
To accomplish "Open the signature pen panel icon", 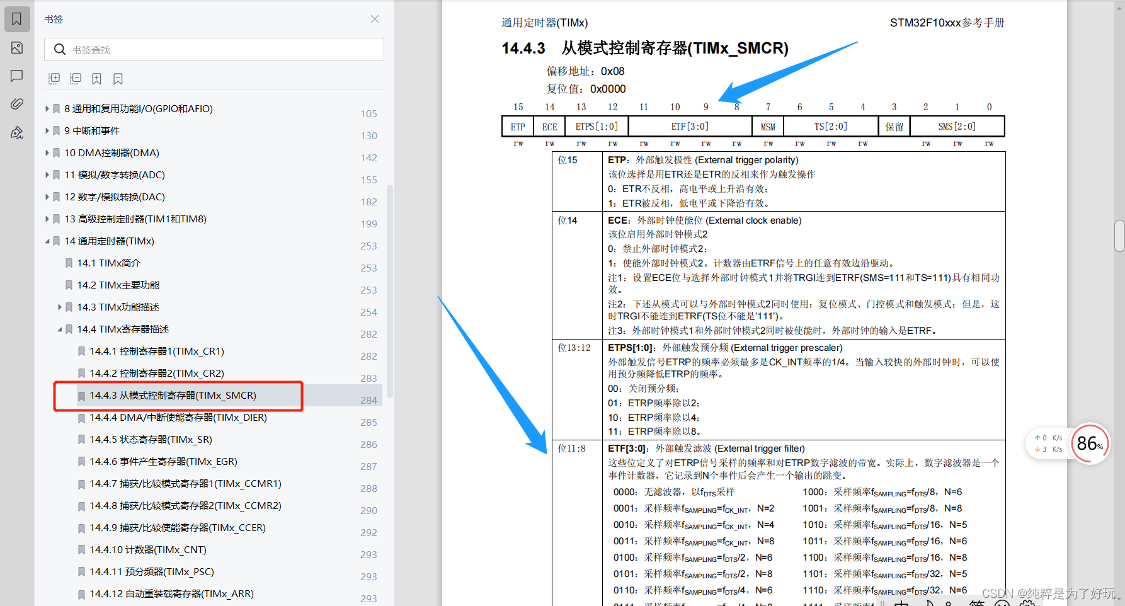I will tap(17, 132).
